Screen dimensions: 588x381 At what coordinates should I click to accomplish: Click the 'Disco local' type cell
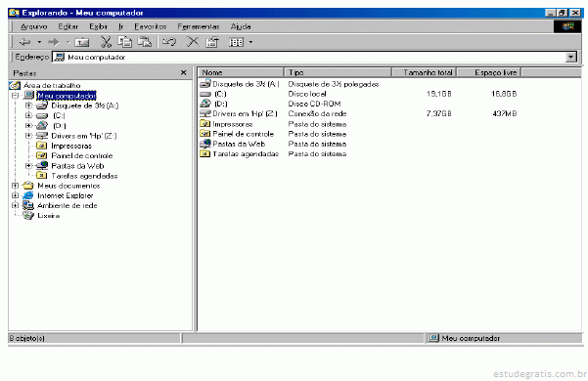[x=307, y=94]
